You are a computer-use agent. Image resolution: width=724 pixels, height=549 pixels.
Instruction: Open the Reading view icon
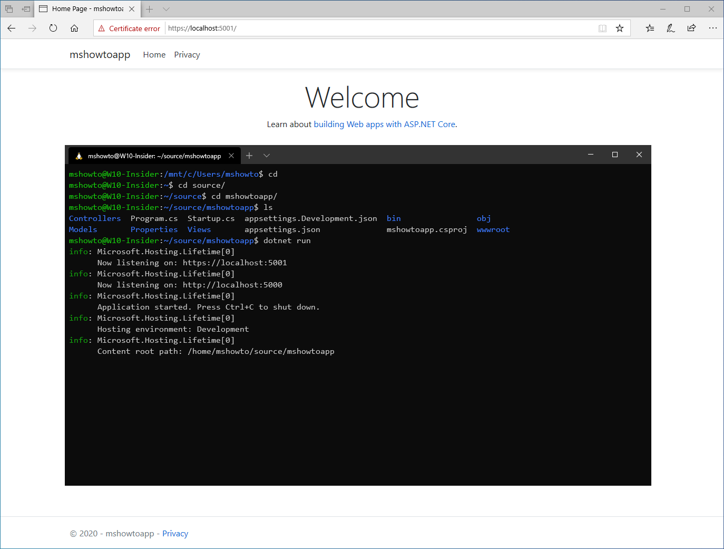[602, 28]
